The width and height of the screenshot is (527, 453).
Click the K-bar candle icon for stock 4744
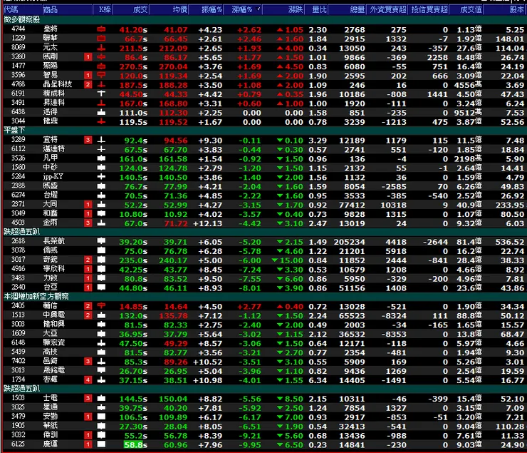click(x=101, y=30)
